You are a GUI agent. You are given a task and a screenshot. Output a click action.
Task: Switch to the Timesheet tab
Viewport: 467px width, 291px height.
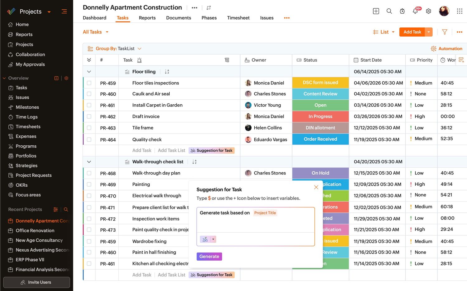pos(238,18)
